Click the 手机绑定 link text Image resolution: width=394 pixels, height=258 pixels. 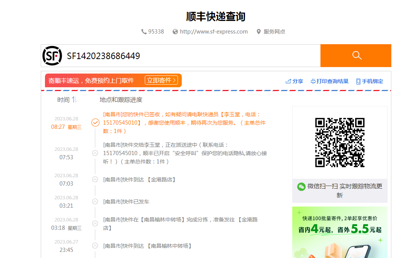(372, 82)
